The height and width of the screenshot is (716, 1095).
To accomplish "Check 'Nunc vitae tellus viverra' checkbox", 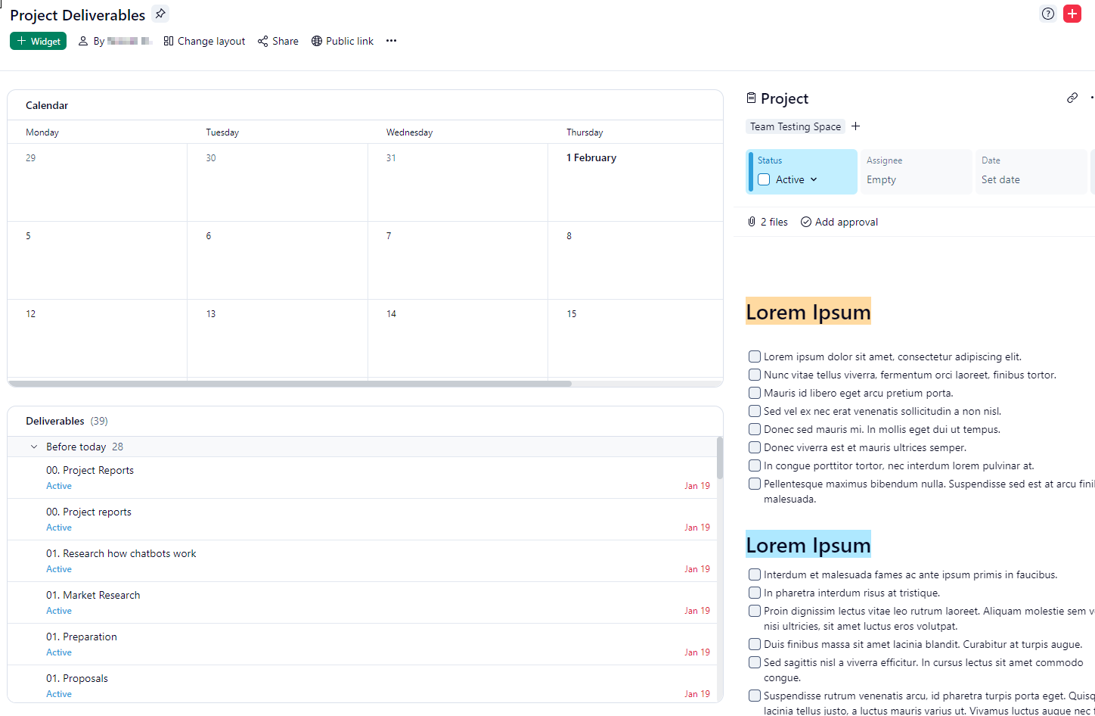I will 755,375.
